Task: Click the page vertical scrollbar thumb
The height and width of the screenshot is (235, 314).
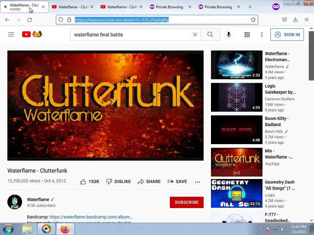Action: click(311, 56)
